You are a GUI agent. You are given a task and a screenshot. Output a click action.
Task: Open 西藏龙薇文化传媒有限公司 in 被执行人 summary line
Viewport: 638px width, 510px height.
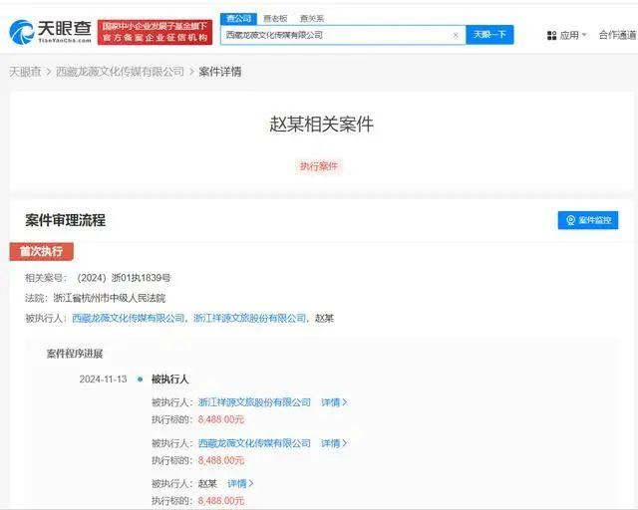coord(129,318)
